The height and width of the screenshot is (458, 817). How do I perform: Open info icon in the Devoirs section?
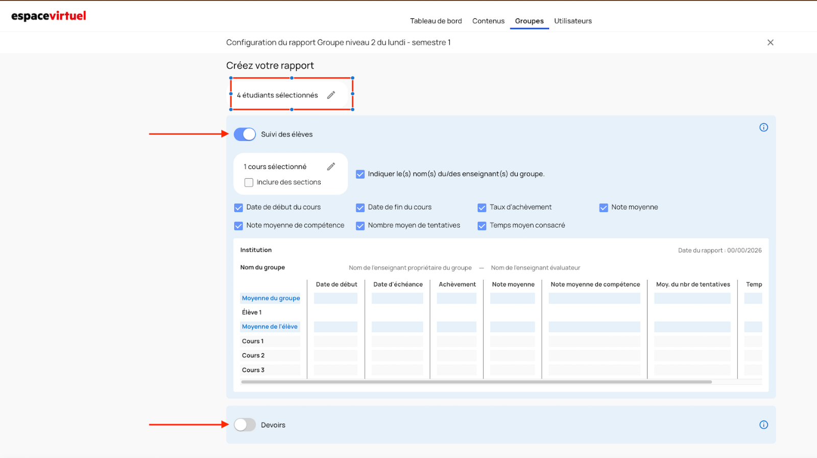763,425
